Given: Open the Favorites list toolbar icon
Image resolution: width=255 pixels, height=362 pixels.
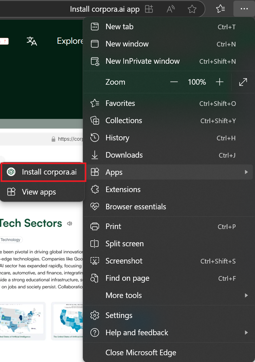Looking at the screenshot, I should (220, 9).
